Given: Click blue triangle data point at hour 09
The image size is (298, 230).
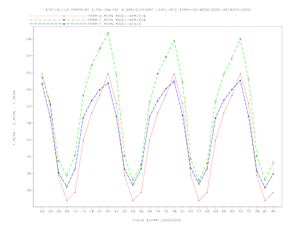Looking at the screenshot, I should [67, 187].
